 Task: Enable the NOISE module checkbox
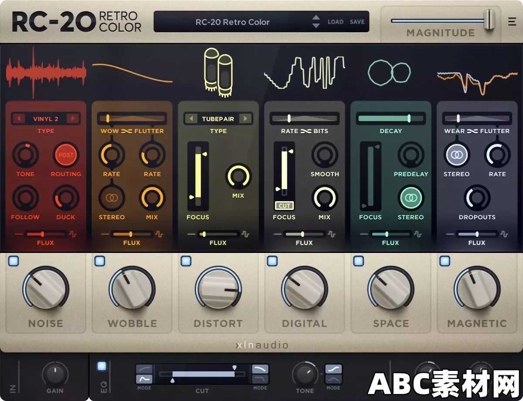tap(14, 260)
